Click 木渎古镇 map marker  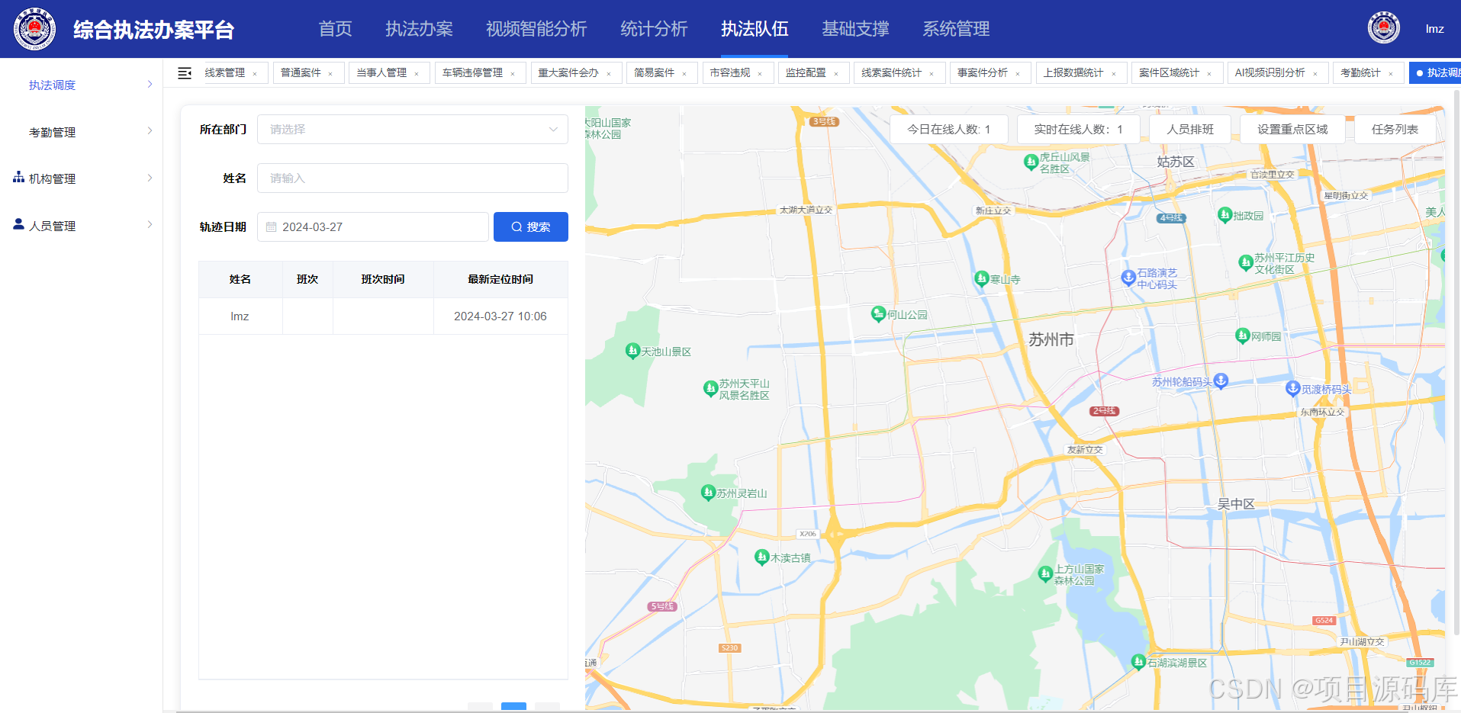[x=761, y=557]
